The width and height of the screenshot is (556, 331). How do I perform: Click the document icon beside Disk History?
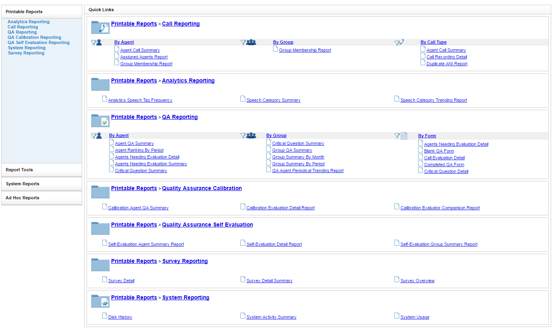tap(105, 316)
